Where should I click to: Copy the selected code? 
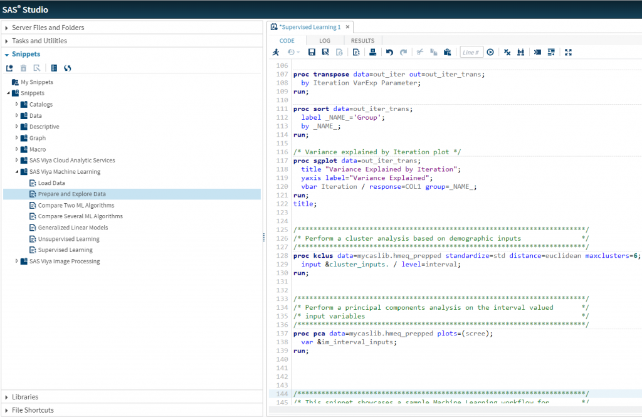tap(434, 52)
